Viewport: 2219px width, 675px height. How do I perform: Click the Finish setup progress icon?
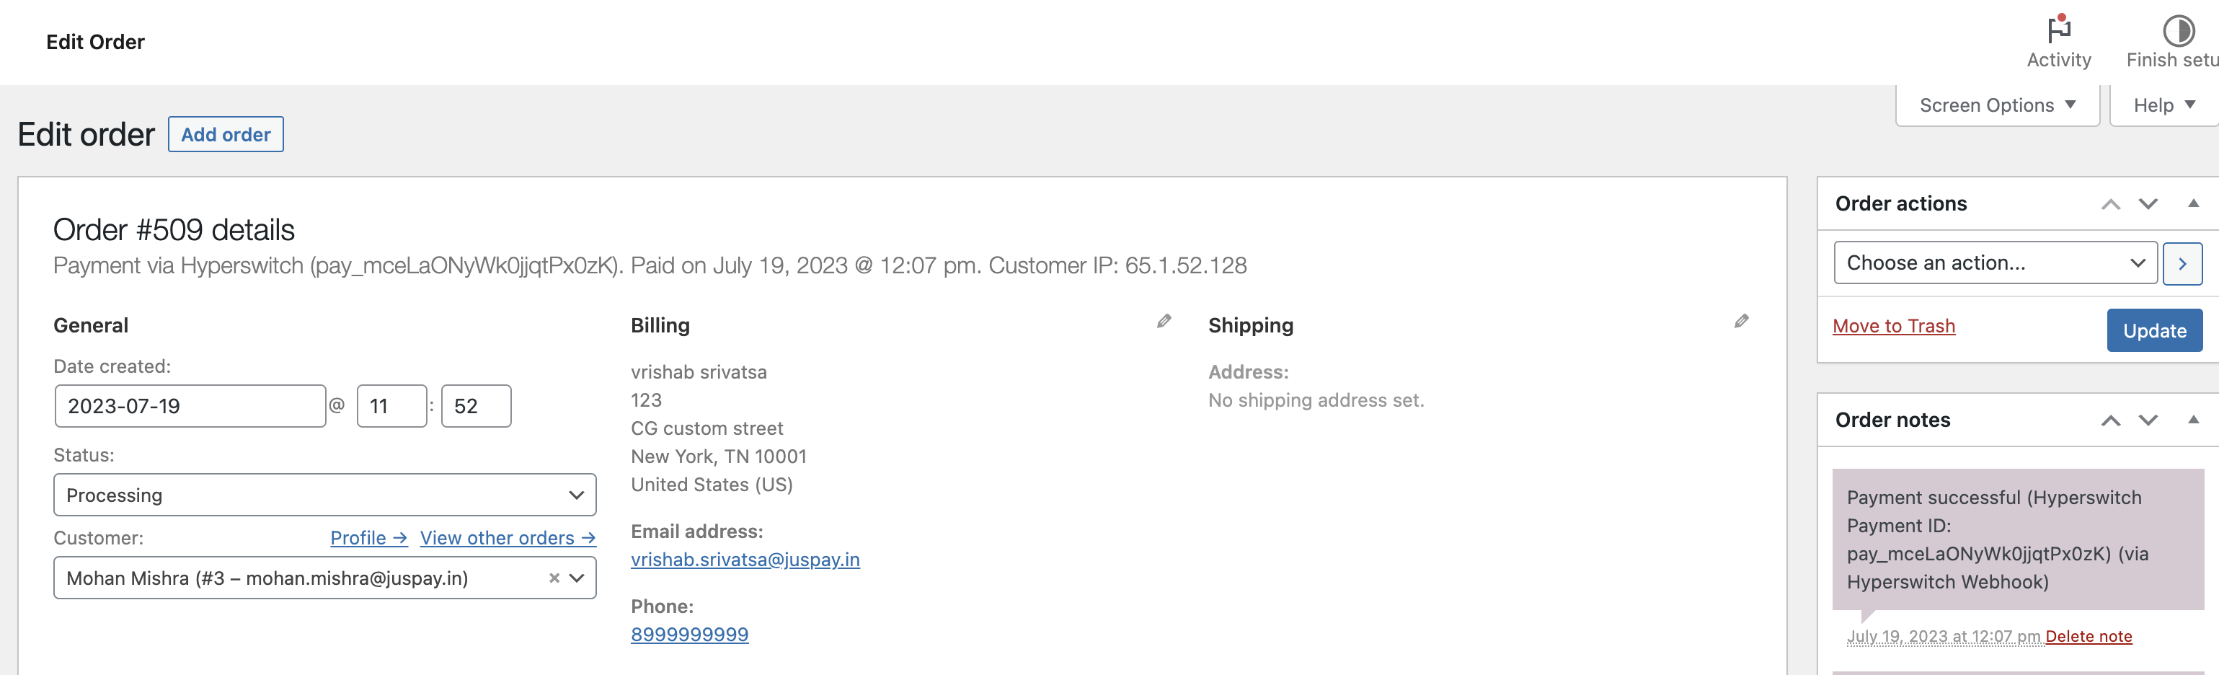point(2178,30)
